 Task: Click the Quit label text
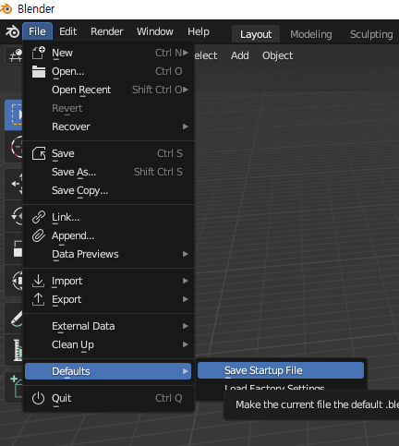(62, 398)
